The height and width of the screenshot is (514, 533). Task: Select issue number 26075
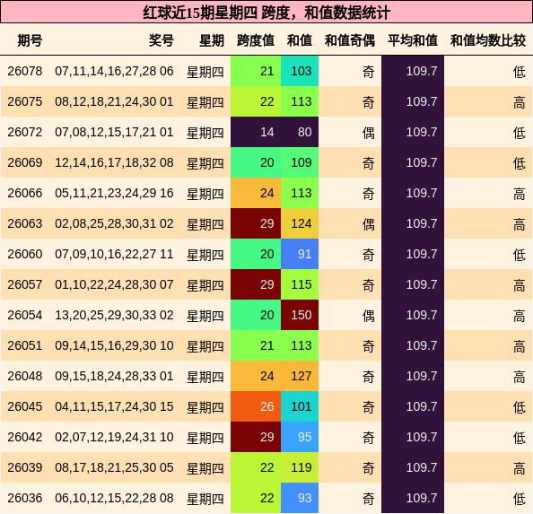pos(25,101)
